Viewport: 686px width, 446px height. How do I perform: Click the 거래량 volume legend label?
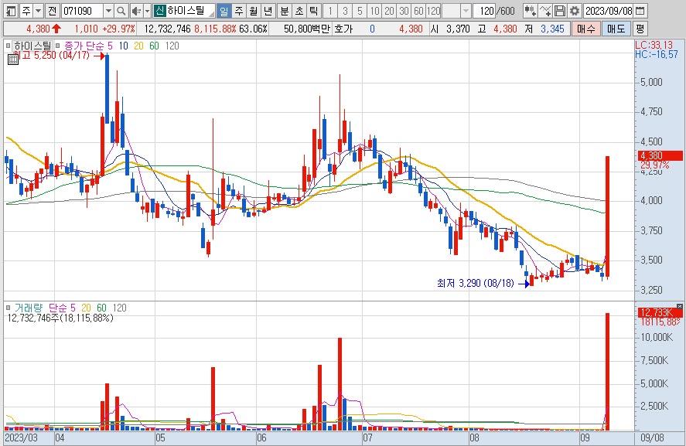pos(29,308)
